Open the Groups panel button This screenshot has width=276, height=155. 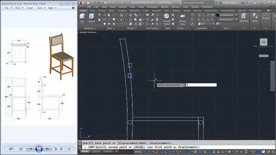pyautogui.click(x=266, y=17)
